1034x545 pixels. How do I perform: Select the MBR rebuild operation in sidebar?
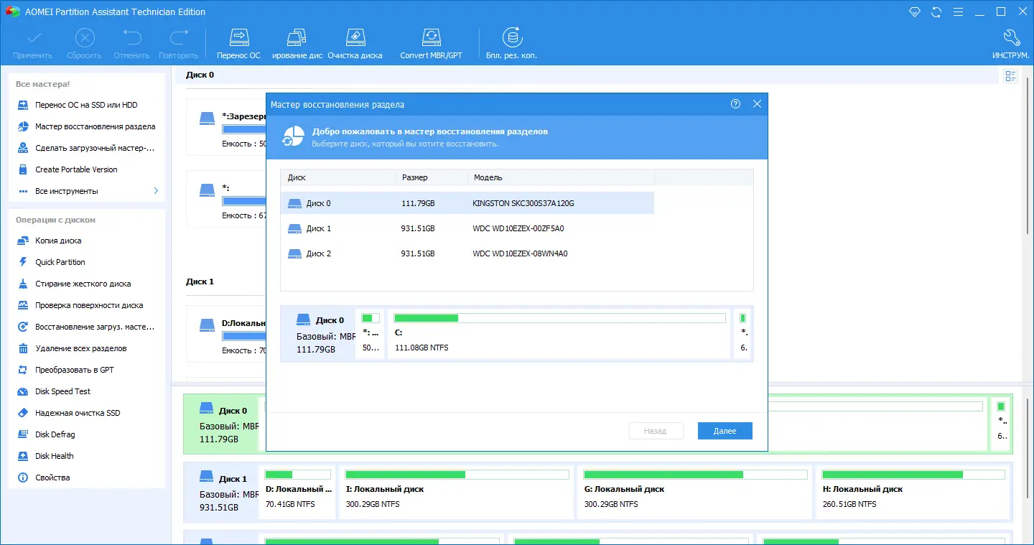[x=86, y=327]
